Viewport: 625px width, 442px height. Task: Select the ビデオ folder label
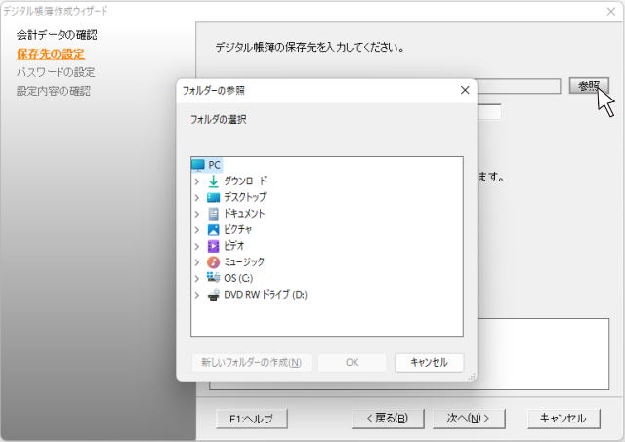[x=234, y=246]
